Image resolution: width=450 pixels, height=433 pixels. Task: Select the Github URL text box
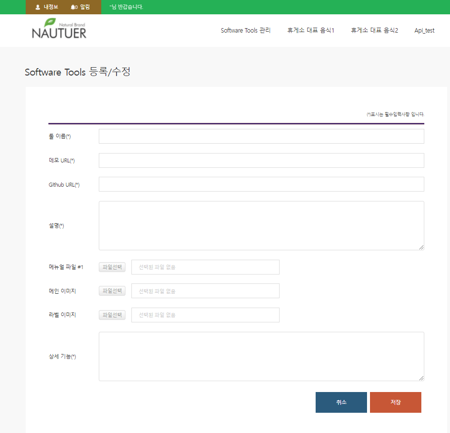[261, 184]
